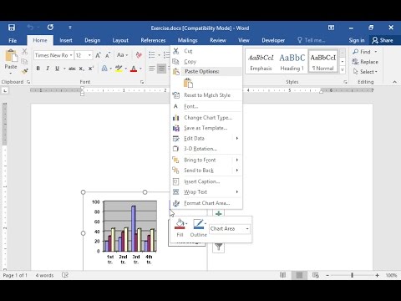Open the font size dropdown showing 12

tap(89, 55)
